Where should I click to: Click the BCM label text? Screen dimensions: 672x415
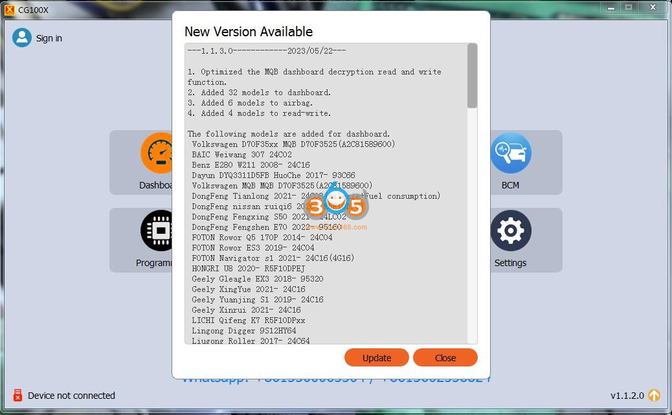510,185
